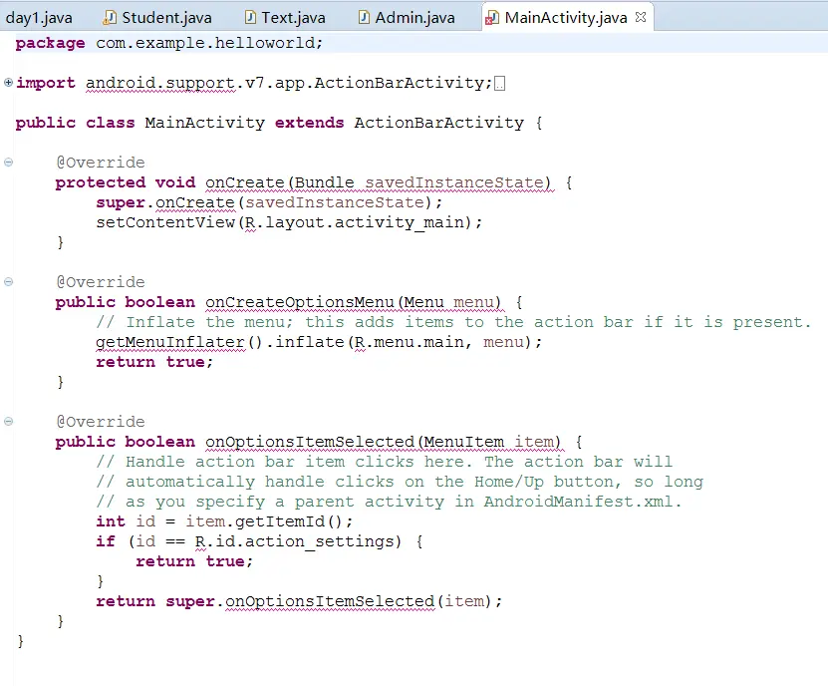This screenshot has width=828, height=686.
Task: Click MainActivity in the class declaration
Action: pos(205,123)
